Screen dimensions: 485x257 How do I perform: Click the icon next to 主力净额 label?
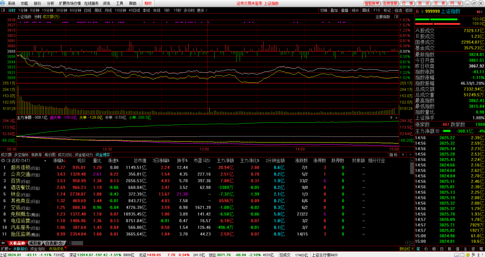[437, 131]
